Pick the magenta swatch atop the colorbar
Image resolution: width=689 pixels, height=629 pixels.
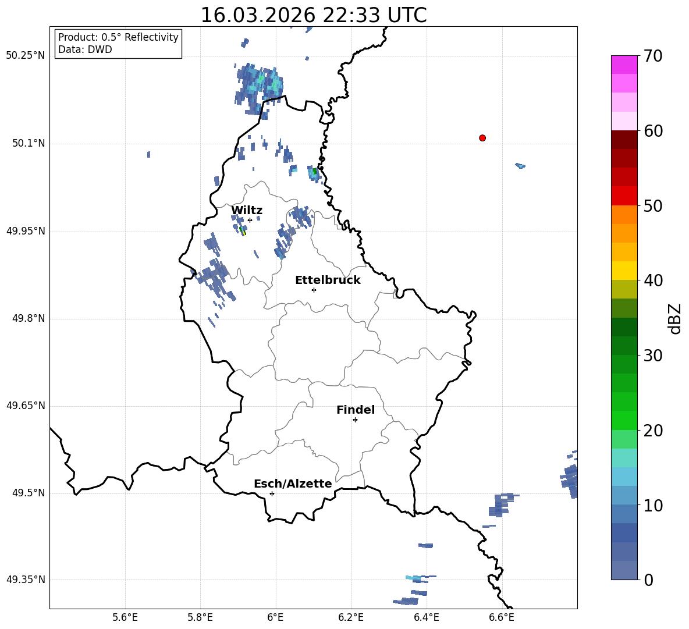point(624,65)
